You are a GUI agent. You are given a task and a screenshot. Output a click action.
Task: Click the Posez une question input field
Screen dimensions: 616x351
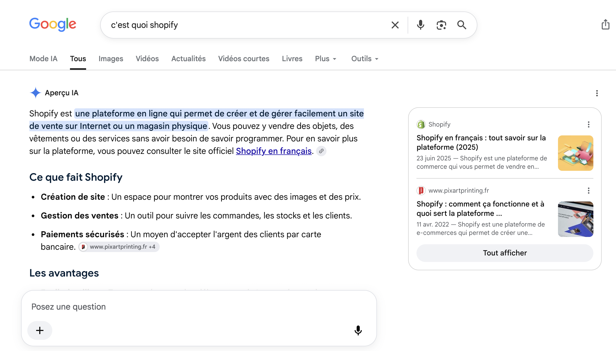(199, 307)
